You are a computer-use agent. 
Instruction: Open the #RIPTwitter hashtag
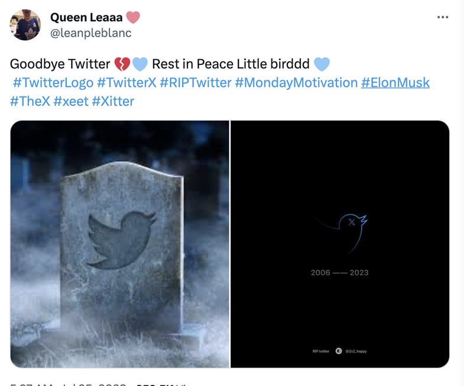195,84
